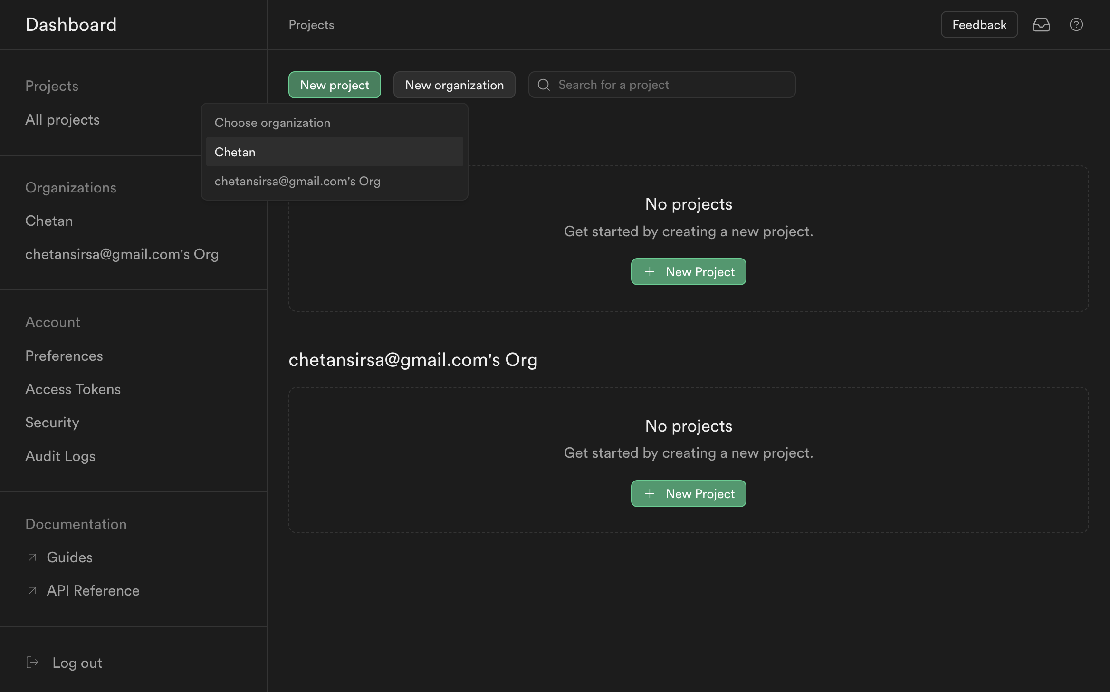Open the New project organization dropdown
The height and width of the screenshot is (692, 1110).
tap(335, 85)
